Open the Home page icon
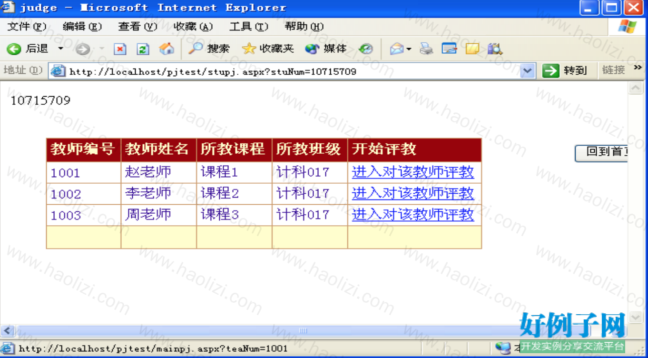The image size is (648, 358). (167, 49)
